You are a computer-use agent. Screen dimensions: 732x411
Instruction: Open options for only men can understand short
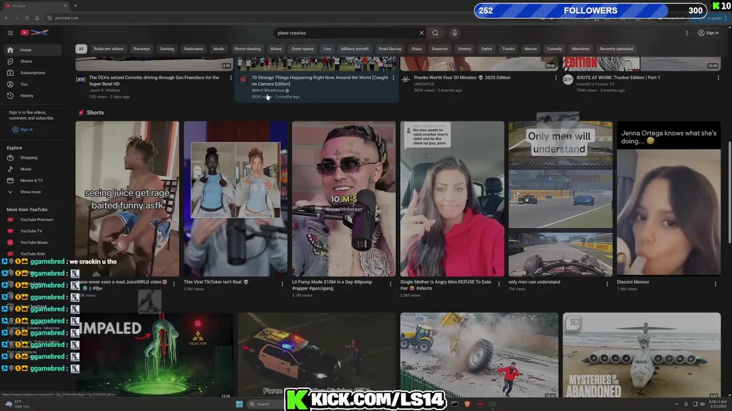[x=607, y=284]
